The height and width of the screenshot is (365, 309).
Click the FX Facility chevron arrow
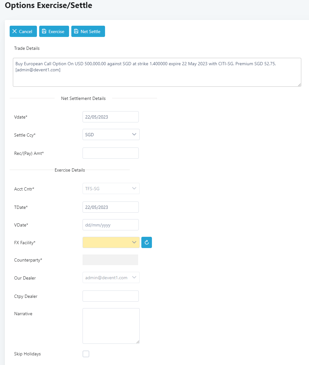[134, 243]
